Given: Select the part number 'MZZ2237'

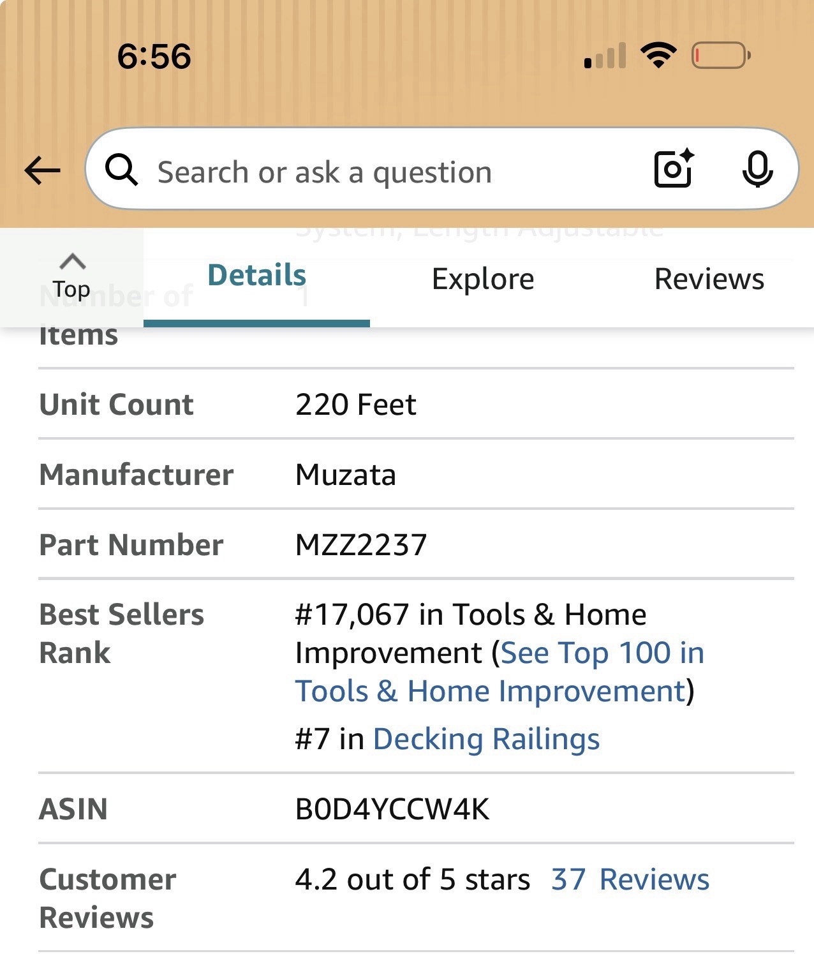Looking at the screenshot, I should [x=361, y=545].
